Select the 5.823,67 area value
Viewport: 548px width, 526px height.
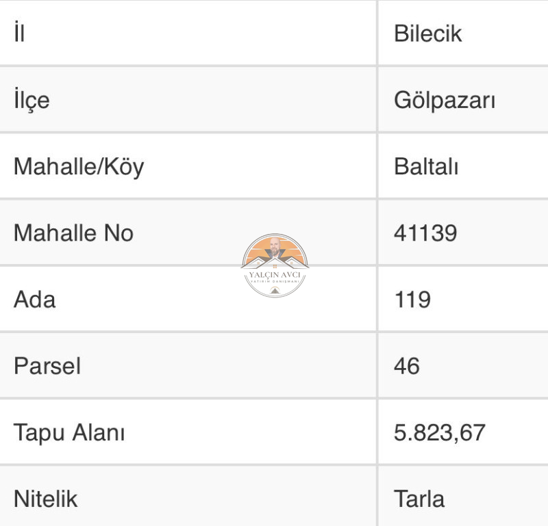click(440, 433)
